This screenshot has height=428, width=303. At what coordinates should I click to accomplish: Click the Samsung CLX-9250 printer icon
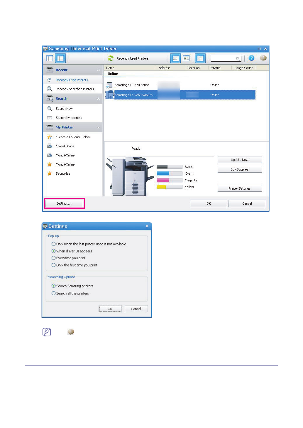[109, 95]
